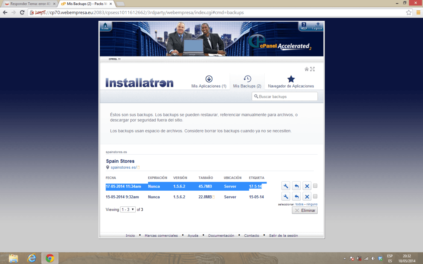Click the Documentación footer link

pyautogui.click(x=221, y=236)
